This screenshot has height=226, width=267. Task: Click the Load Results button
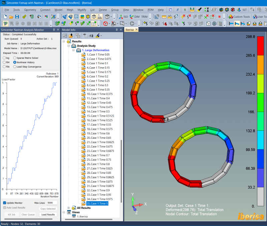pos(48,214)
